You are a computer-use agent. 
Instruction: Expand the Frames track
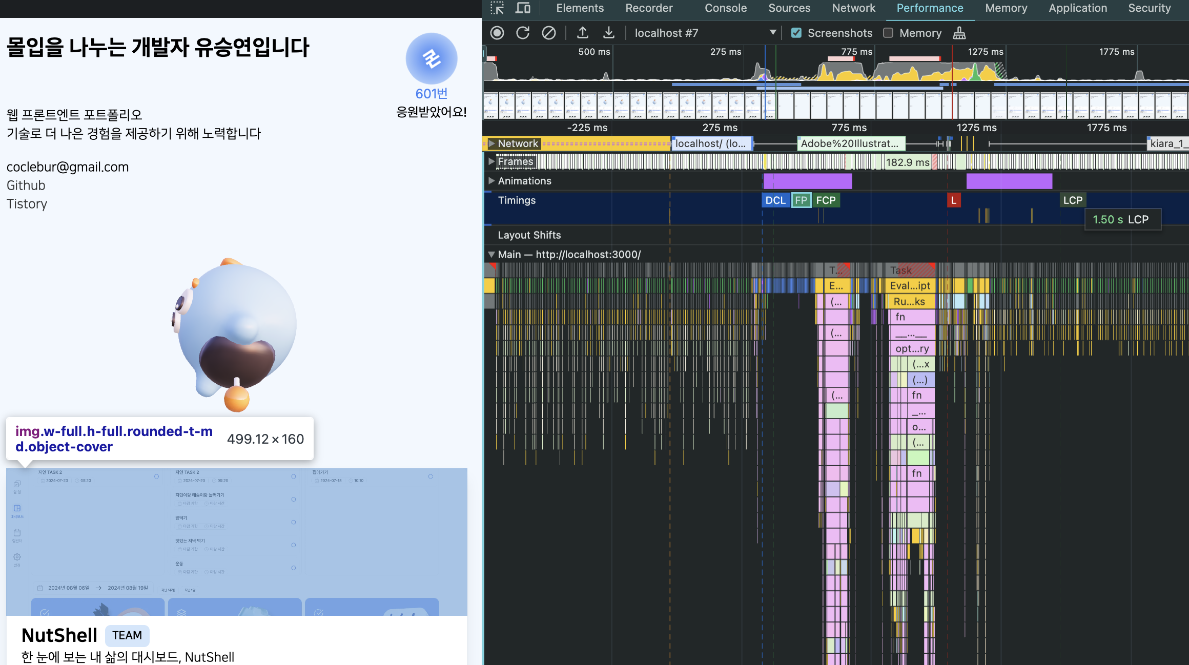click(491, 161)
